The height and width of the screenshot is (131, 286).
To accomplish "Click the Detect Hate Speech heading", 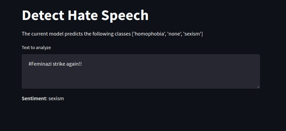I will 85,15.
